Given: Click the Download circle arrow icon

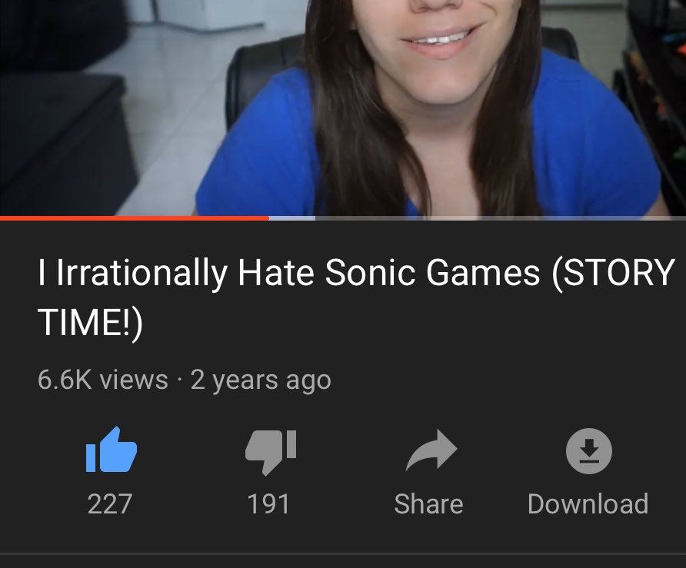Looking at the screenshot, I should 589,451.
